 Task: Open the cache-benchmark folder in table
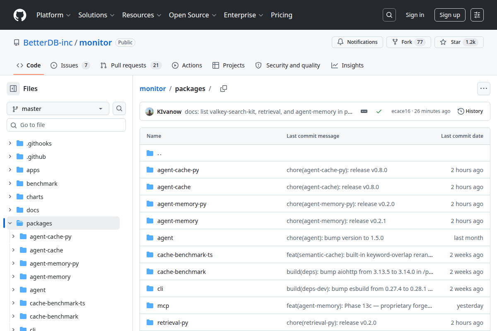[x=181, y=272]
